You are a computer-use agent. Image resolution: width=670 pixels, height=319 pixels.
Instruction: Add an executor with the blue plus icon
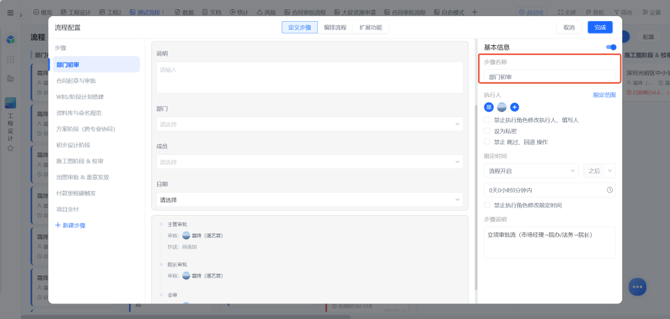515,107
